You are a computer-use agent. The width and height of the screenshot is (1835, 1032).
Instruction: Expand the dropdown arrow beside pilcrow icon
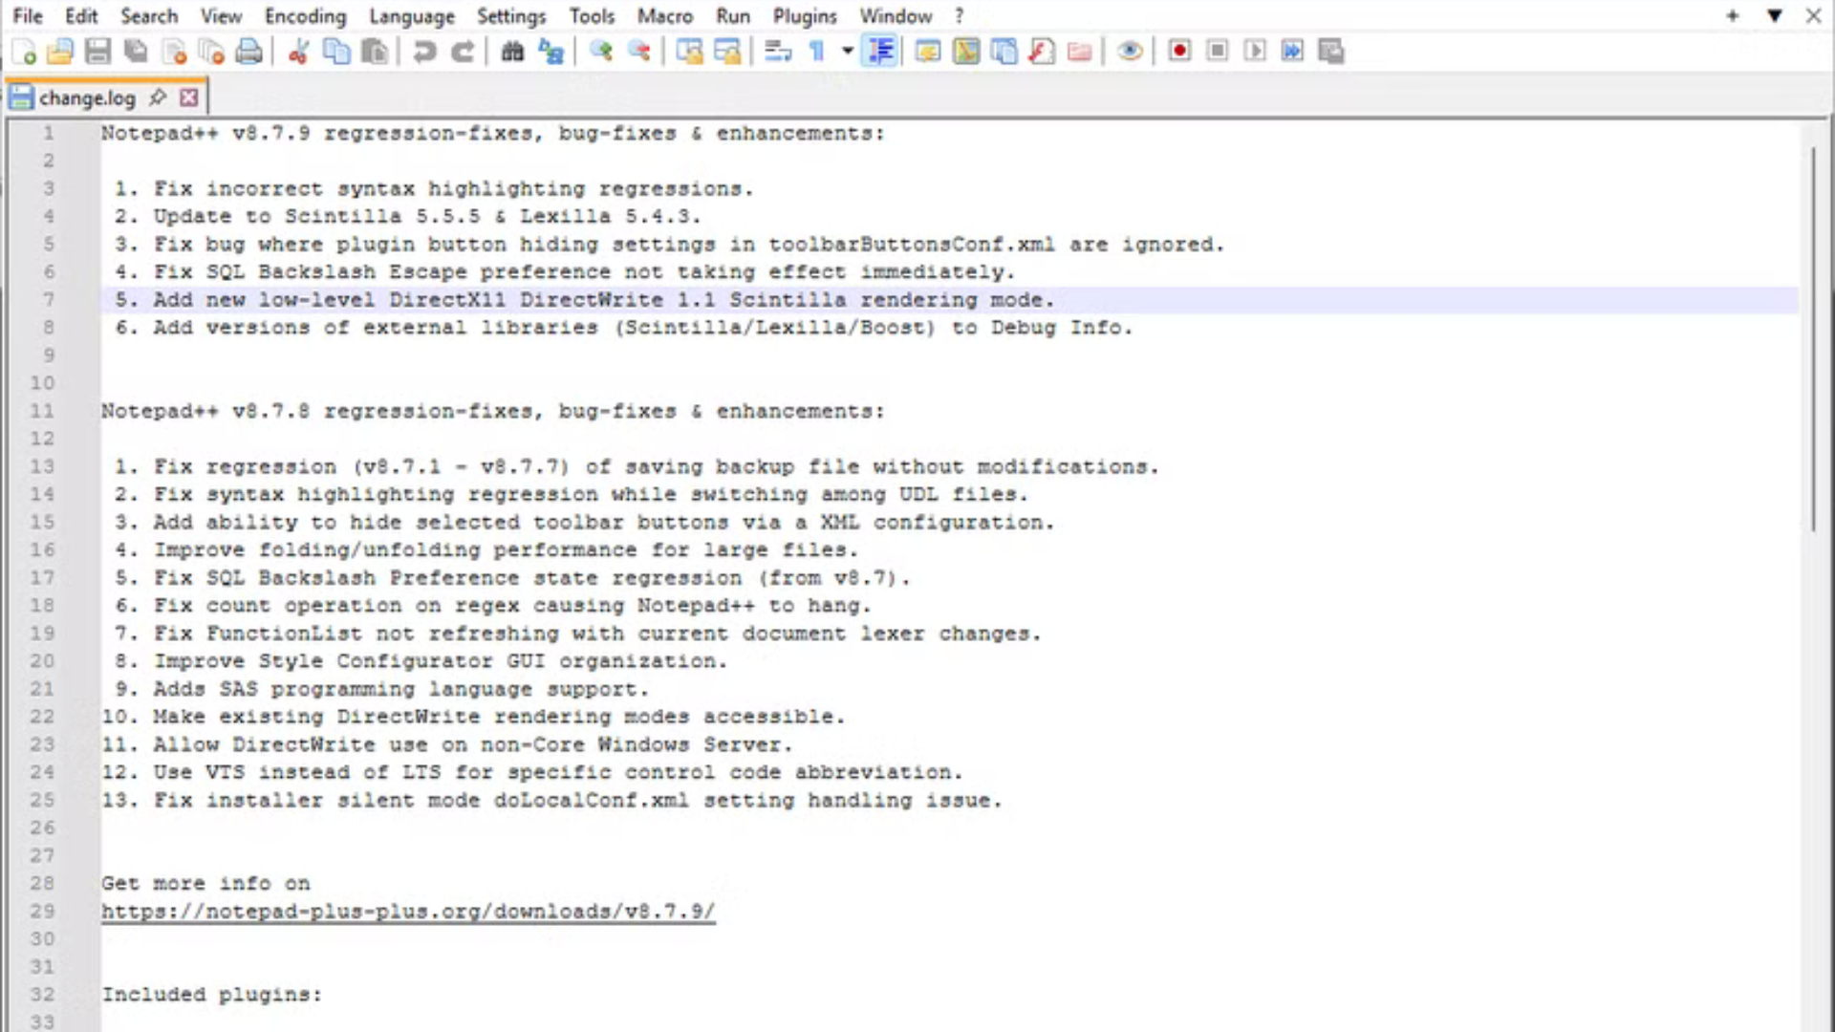pos(847,52)
